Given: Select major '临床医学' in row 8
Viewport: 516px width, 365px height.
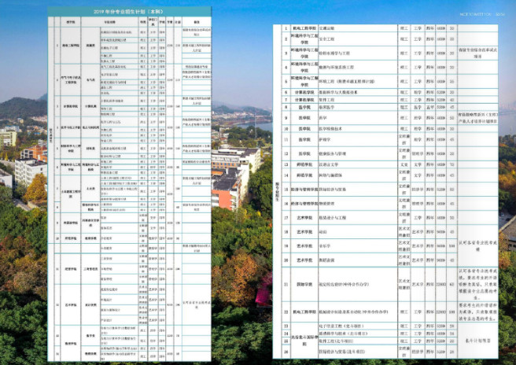Looking at the screenshot, I should (326, 107).
